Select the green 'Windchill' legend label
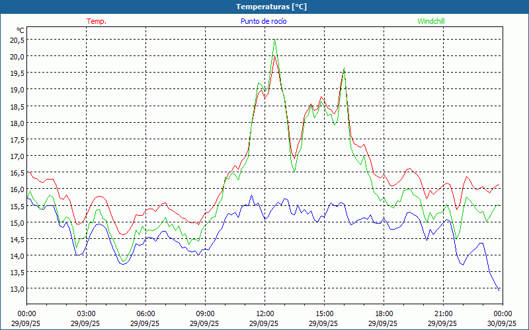 pyautogui.click(x=430, y=21)
